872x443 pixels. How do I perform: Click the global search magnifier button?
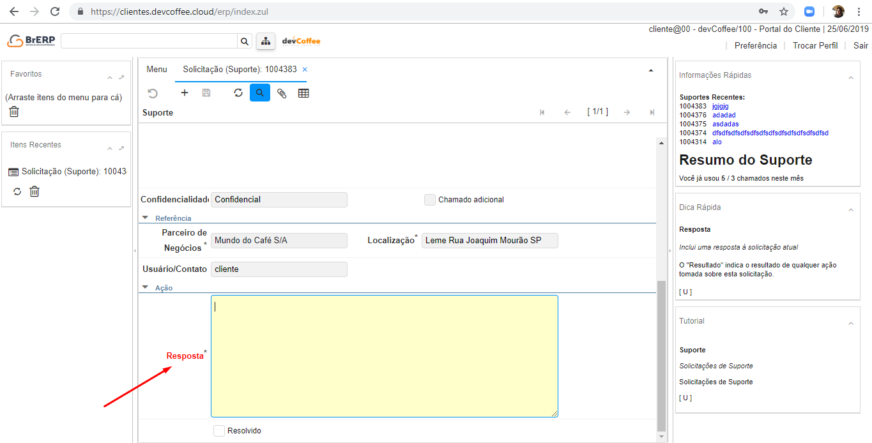(x=244, y=41)
